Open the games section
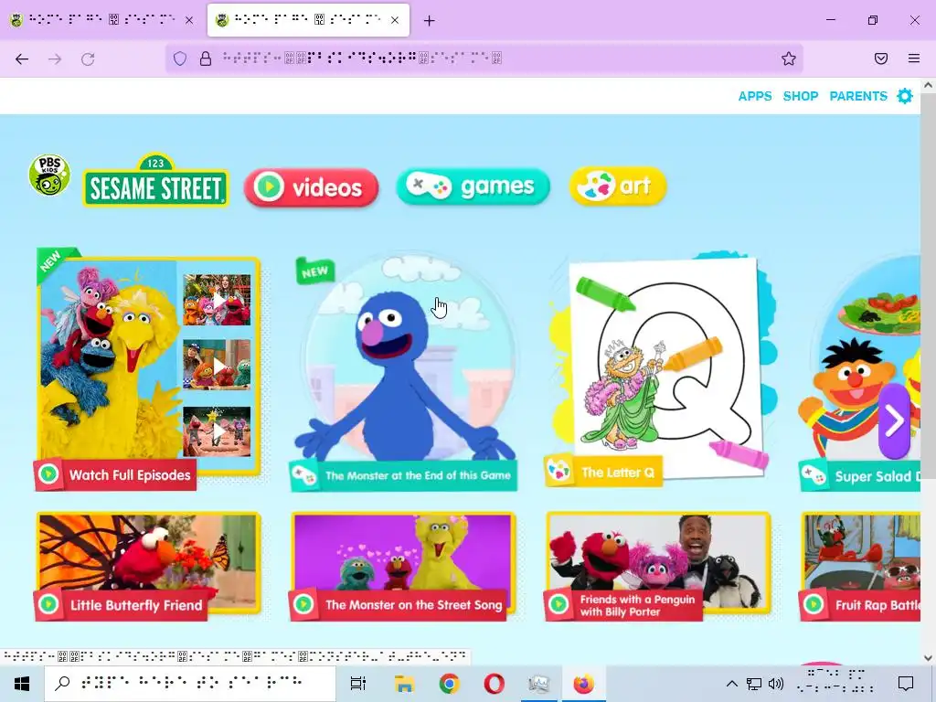The image size is (936, 702). [x=473, y=186]
